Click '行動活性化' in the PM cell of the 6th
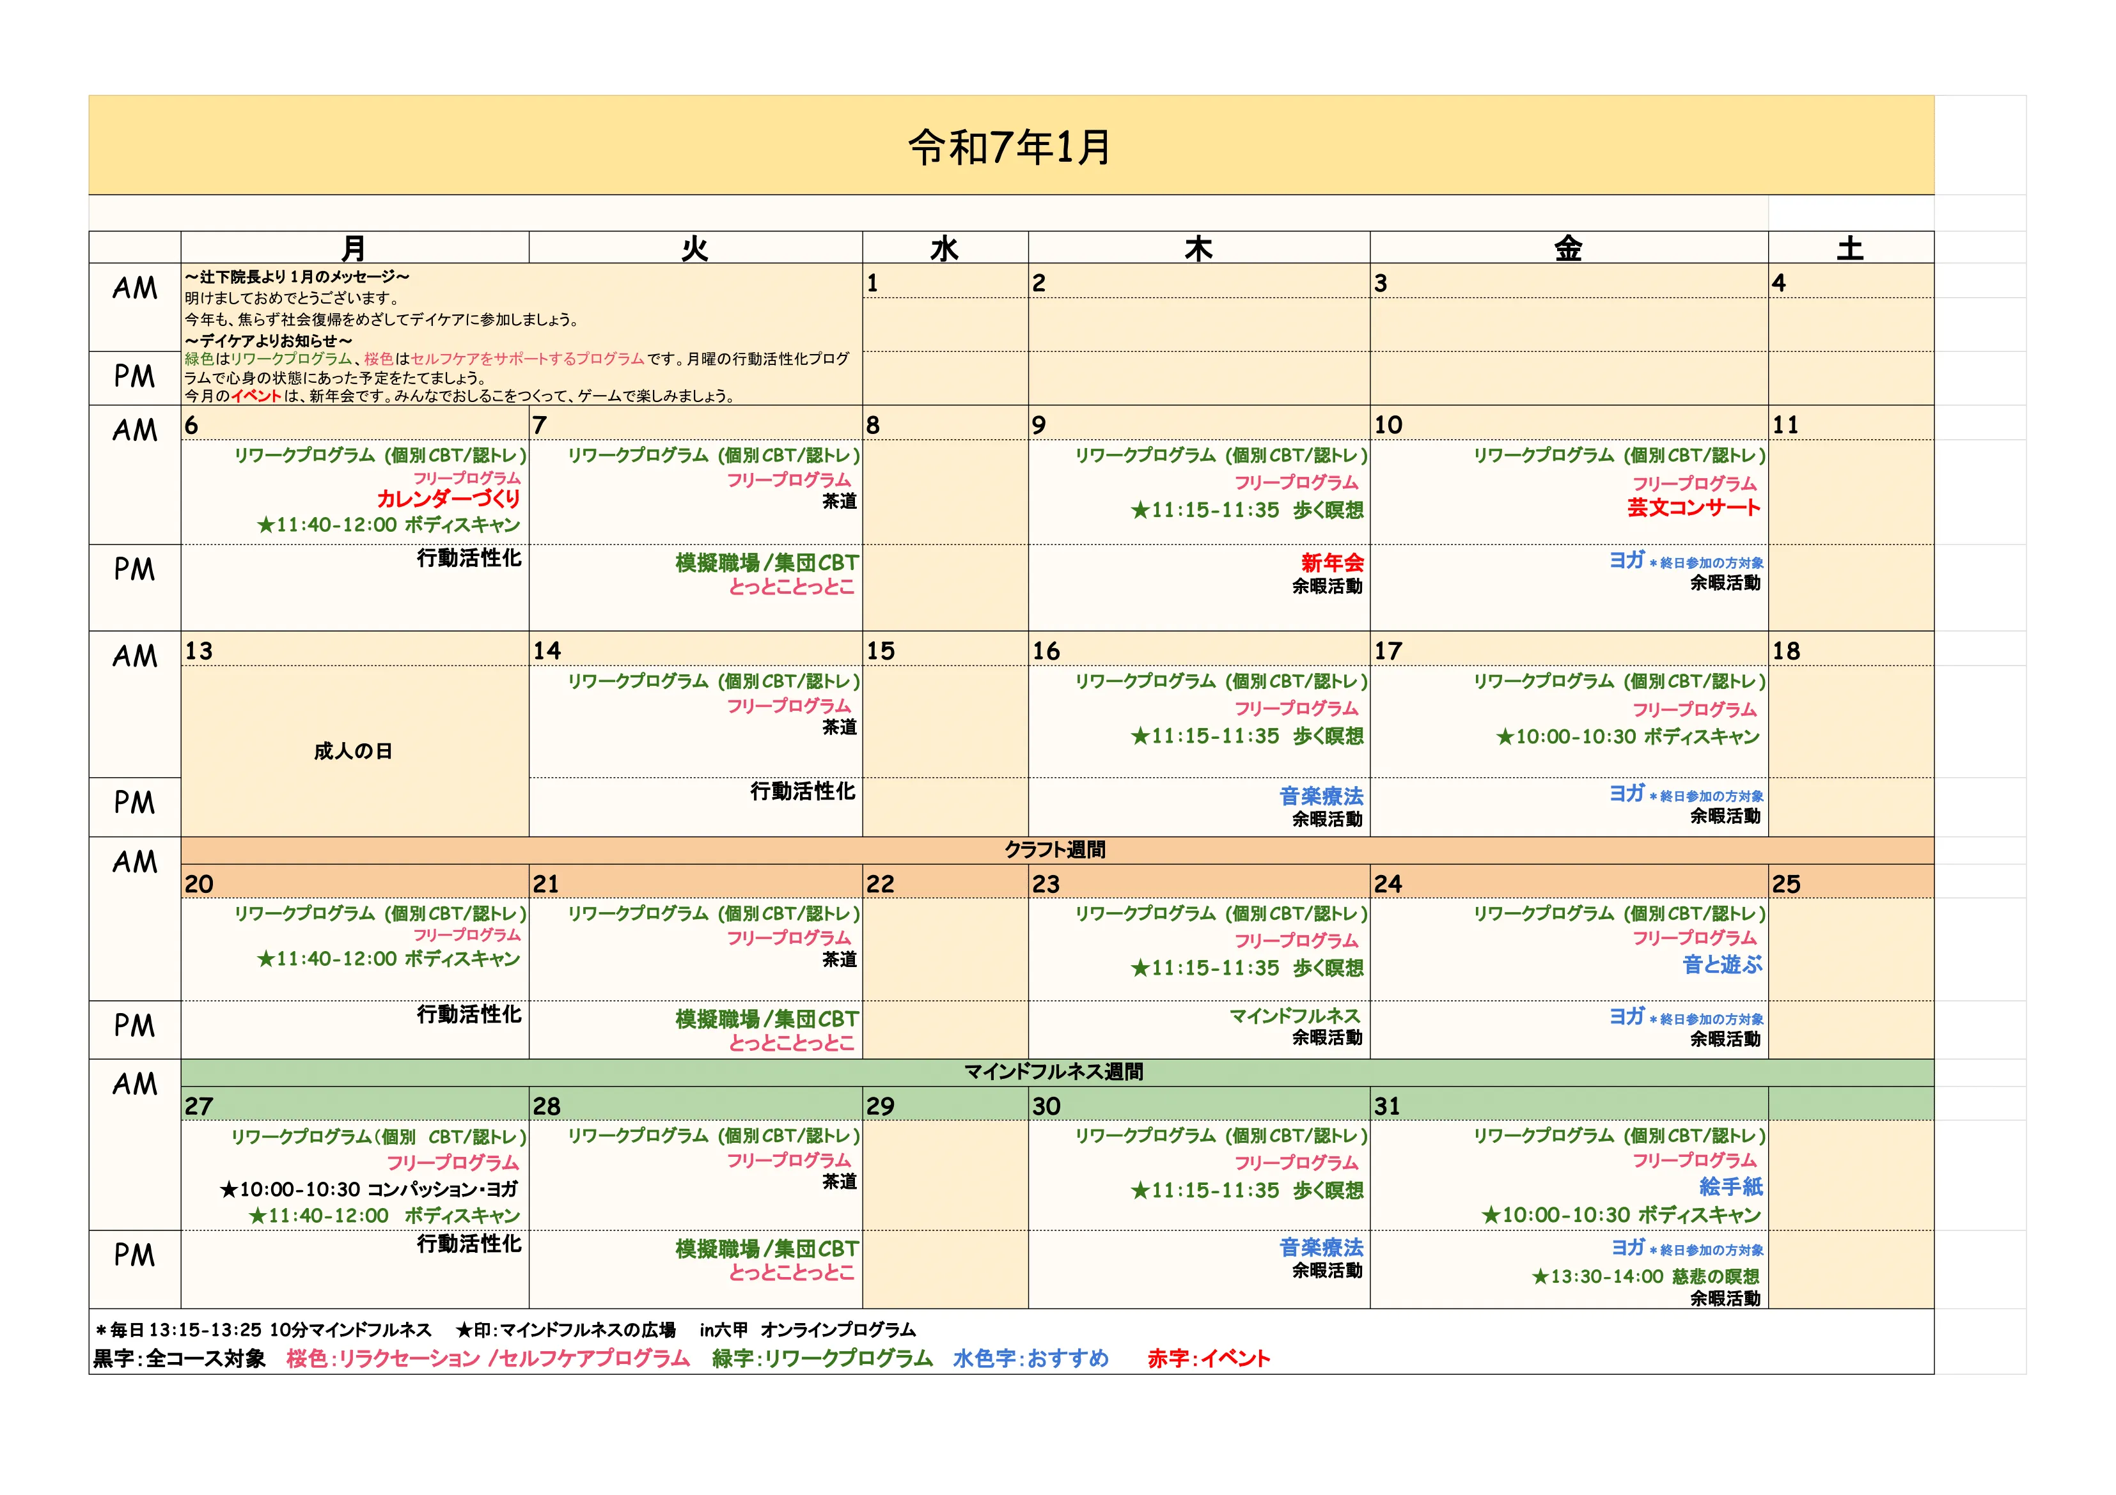The height and width of the screenshot is (1495, 2116). [469, 558]
